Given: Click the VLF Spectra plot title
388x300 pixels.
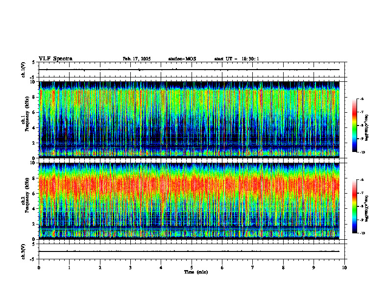Looking at the screenshot, I should coord(55,59).
